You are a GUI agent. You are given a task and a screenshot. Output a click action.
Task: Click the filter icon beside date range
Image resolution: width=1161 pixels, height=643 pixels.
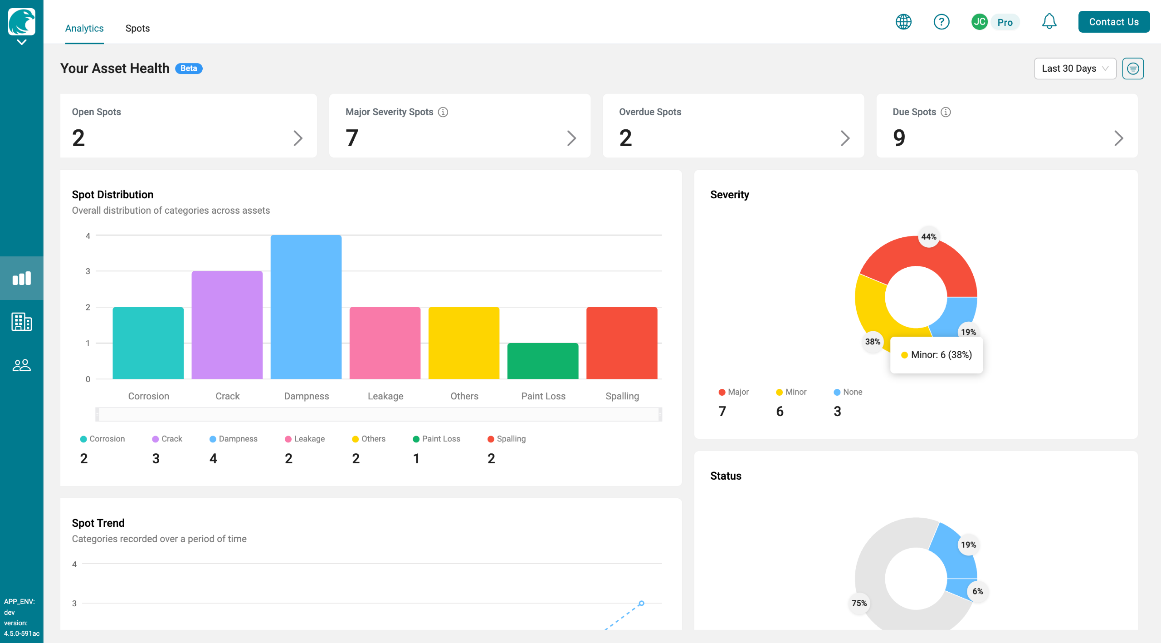pyautogui.click(x=1132, y=69)
